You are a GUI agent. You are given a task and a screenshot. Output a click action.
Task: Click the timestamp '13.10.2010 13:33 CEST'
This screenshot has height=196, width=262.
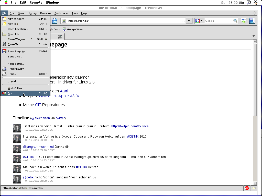coord(40,130)
